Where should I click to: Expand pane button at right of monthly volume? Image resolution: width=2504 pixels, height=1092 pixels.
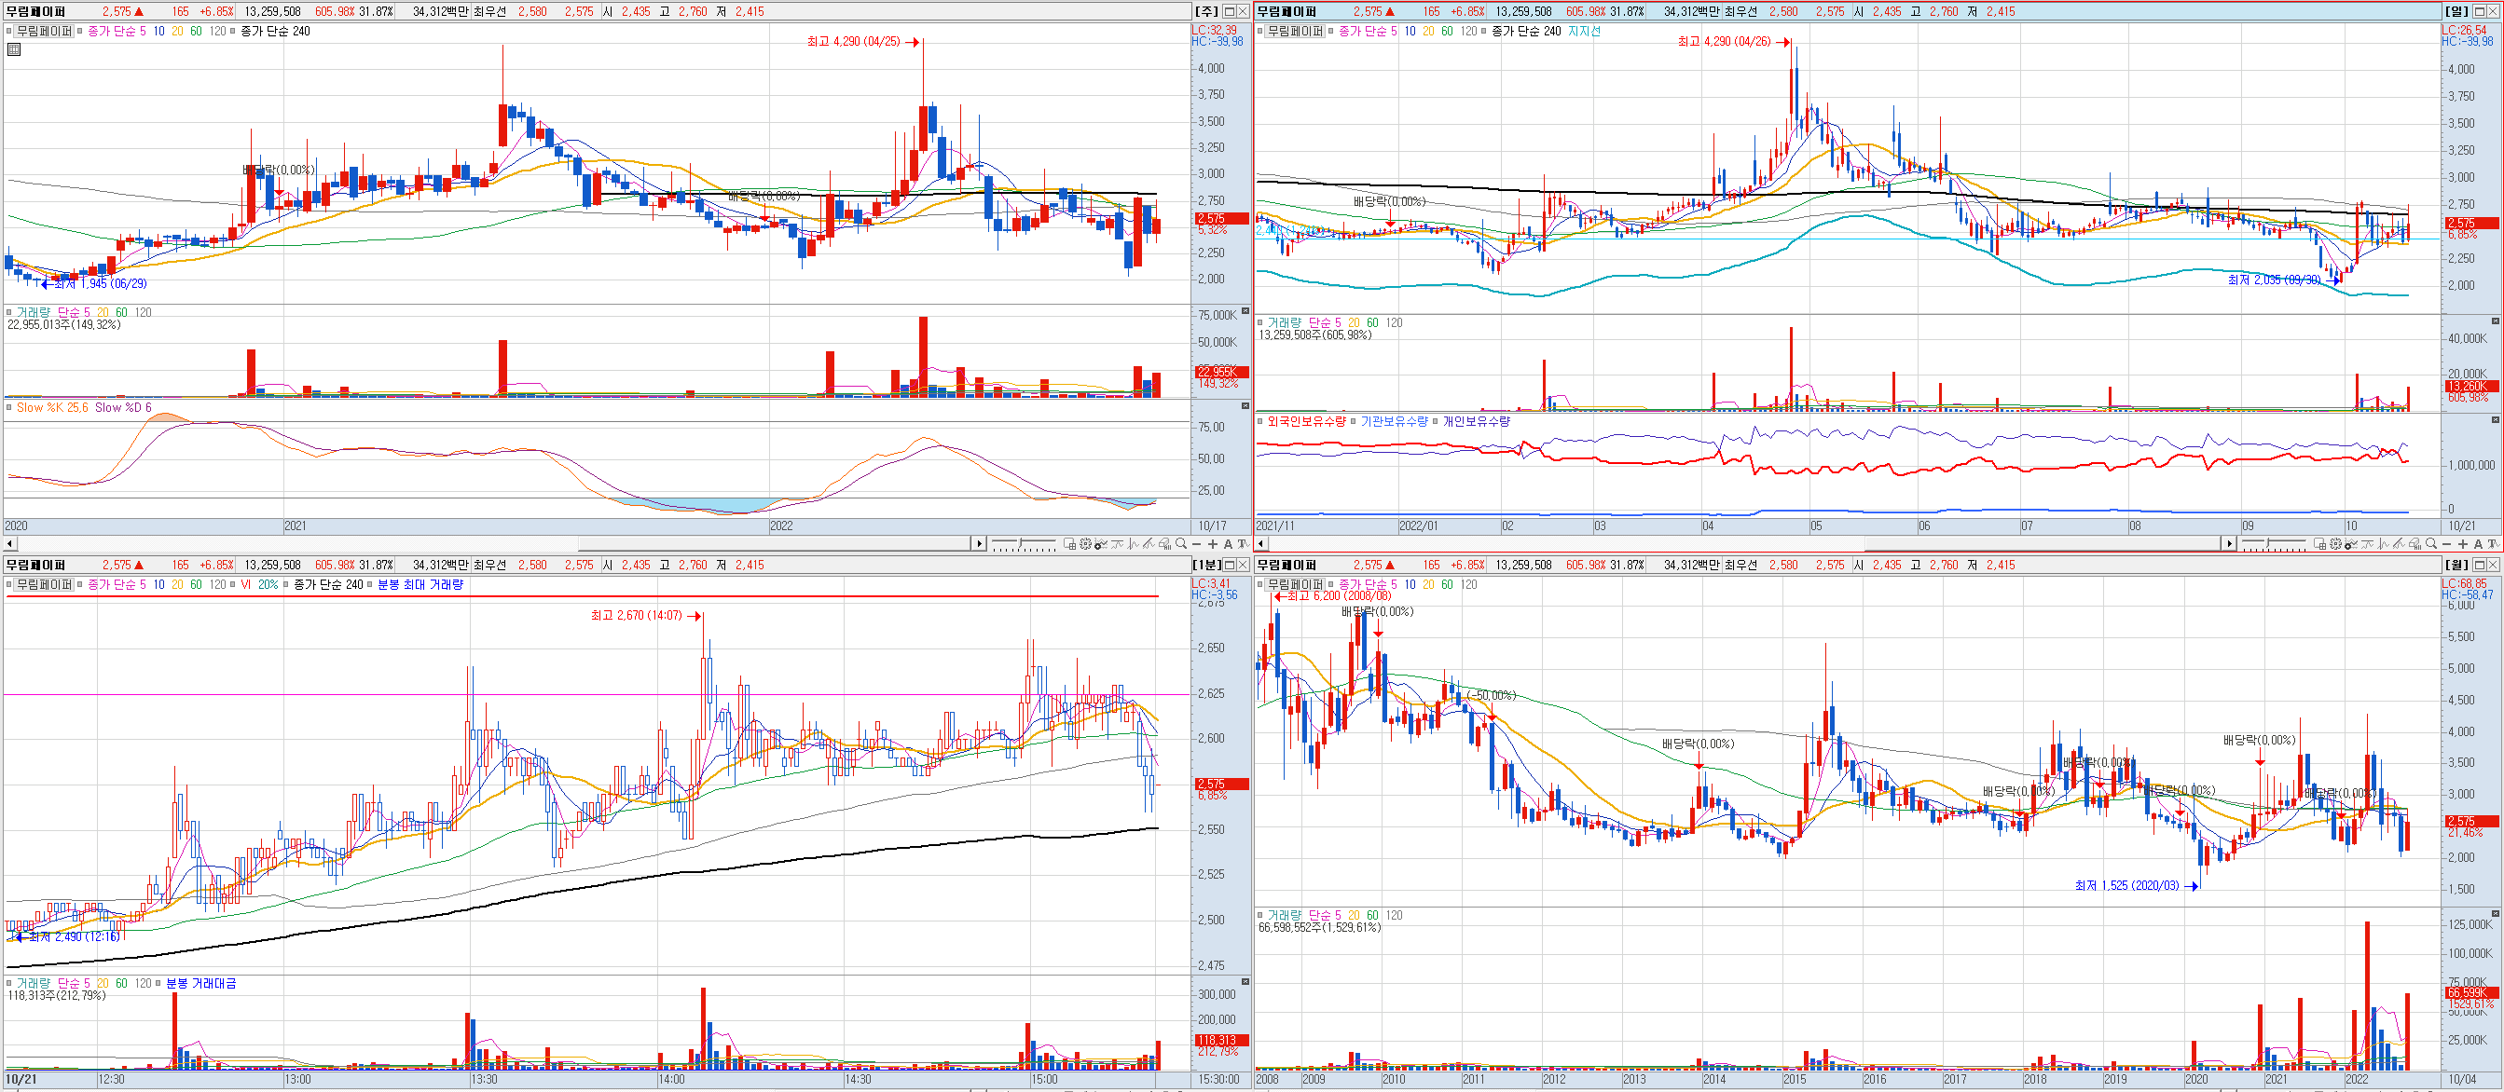tap(2496, 914)
